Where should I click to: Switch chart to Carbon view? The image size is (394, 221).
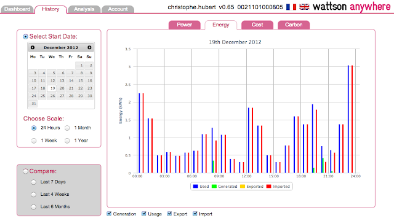[x=294, y=25]
